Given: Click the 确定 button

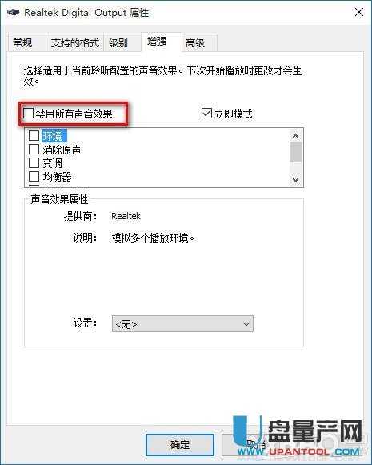Looking at the screenshot, I should pyautogui.click(x=180, y=445).
